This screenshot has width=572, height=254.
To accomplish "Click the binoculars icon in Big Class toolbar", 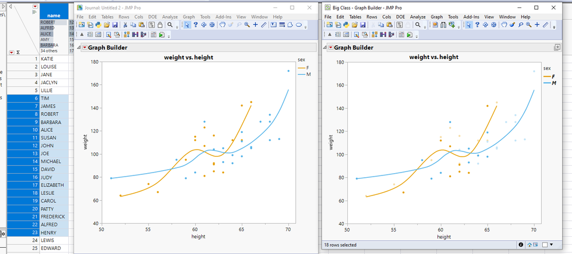I will click(443, 25).
